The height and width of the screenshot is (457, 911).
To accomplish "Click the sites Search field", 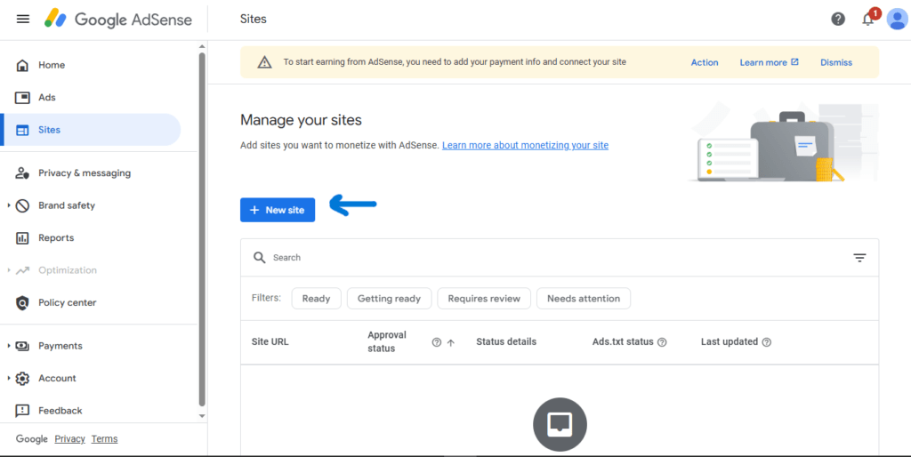I will click(560, 258).
